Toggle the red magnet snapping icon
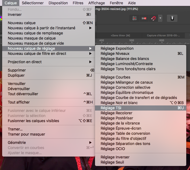This screenshot has height=170, width=190. coord(154,18)
